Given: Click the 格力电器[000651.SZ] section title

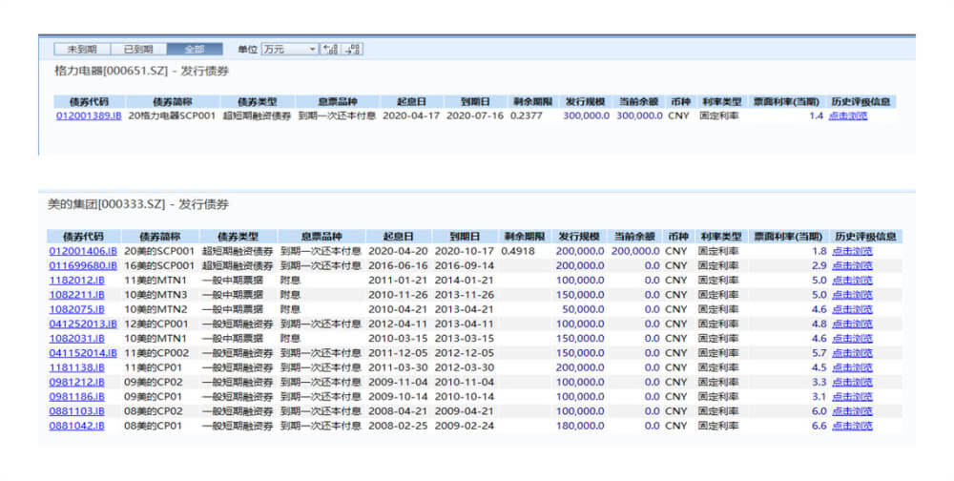Looking at the screenshot, I should [x=141, y=72].
